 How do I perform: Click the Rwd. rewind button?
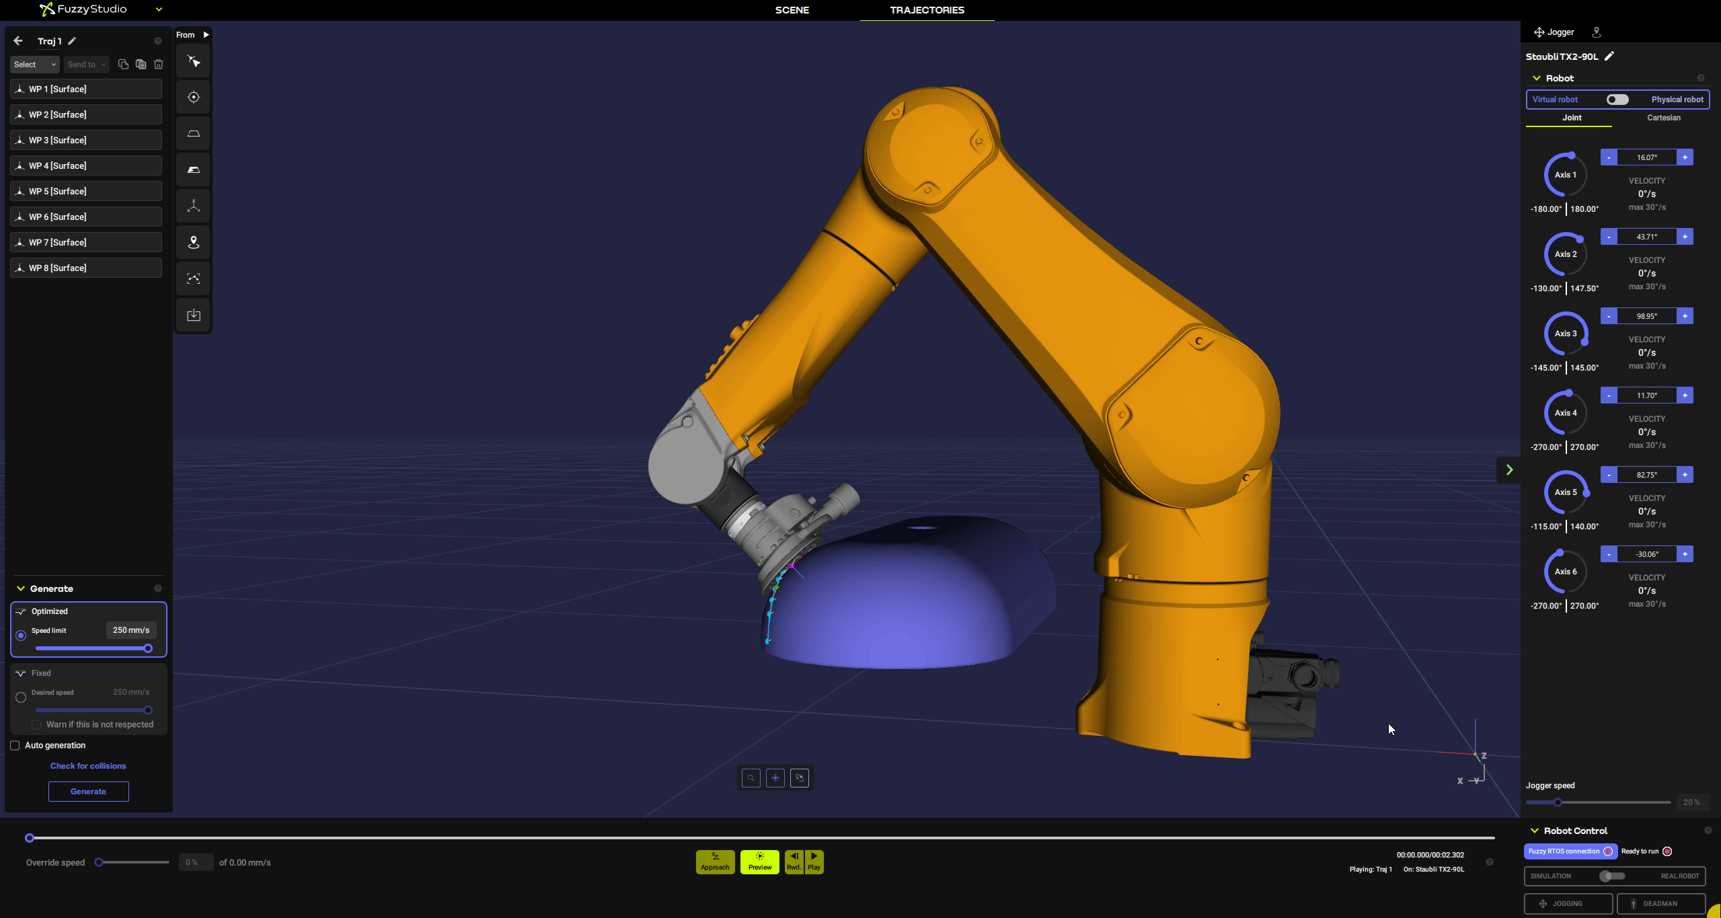(x=794, y=862)
